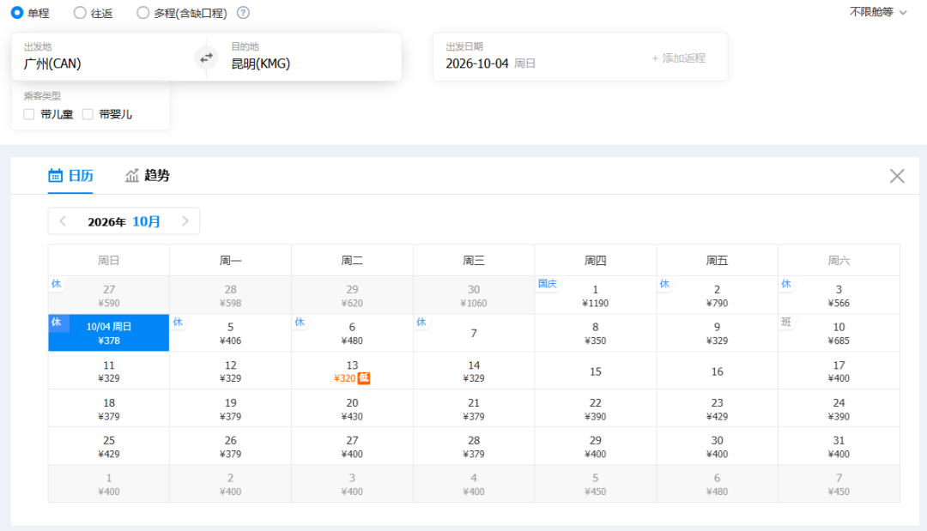Select October 28 priced ¥379

coord(474,447)
